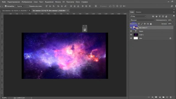Filter layers by pixel layers icon
The height and width of the screenshot is (99, 176).
pyautogui.click(x=153, y=16)
